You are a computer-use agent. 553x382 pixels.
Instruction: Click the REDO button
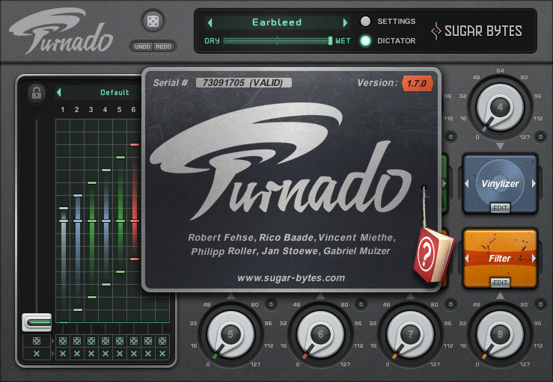click(163, 47)
